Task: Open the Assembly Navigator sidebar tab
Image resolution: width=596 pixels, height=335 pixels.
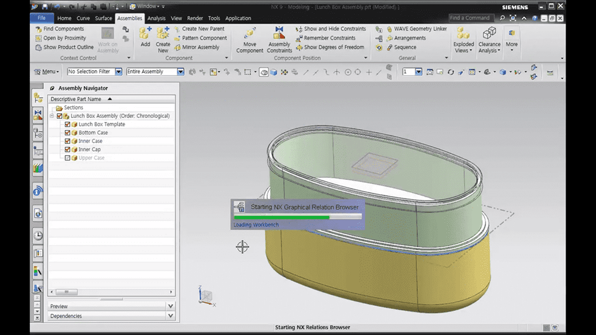Action: click(x=38, y=98)
